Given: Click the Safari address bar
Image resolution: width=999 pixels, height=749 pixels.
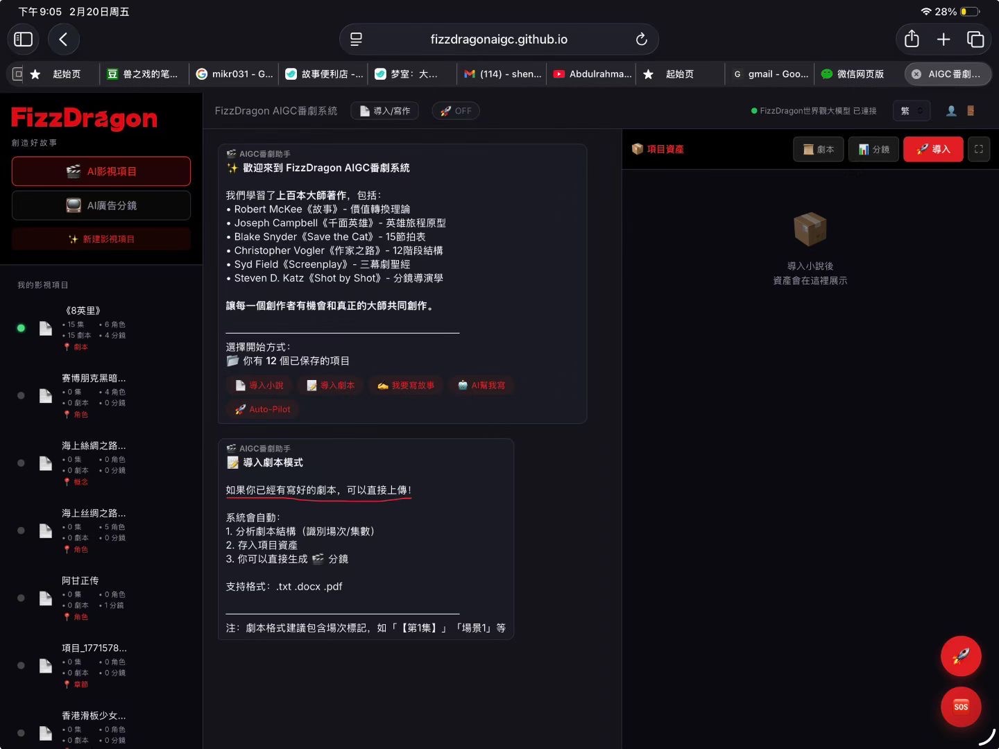Looking at the screenshot, I should (x=498, y=40).
